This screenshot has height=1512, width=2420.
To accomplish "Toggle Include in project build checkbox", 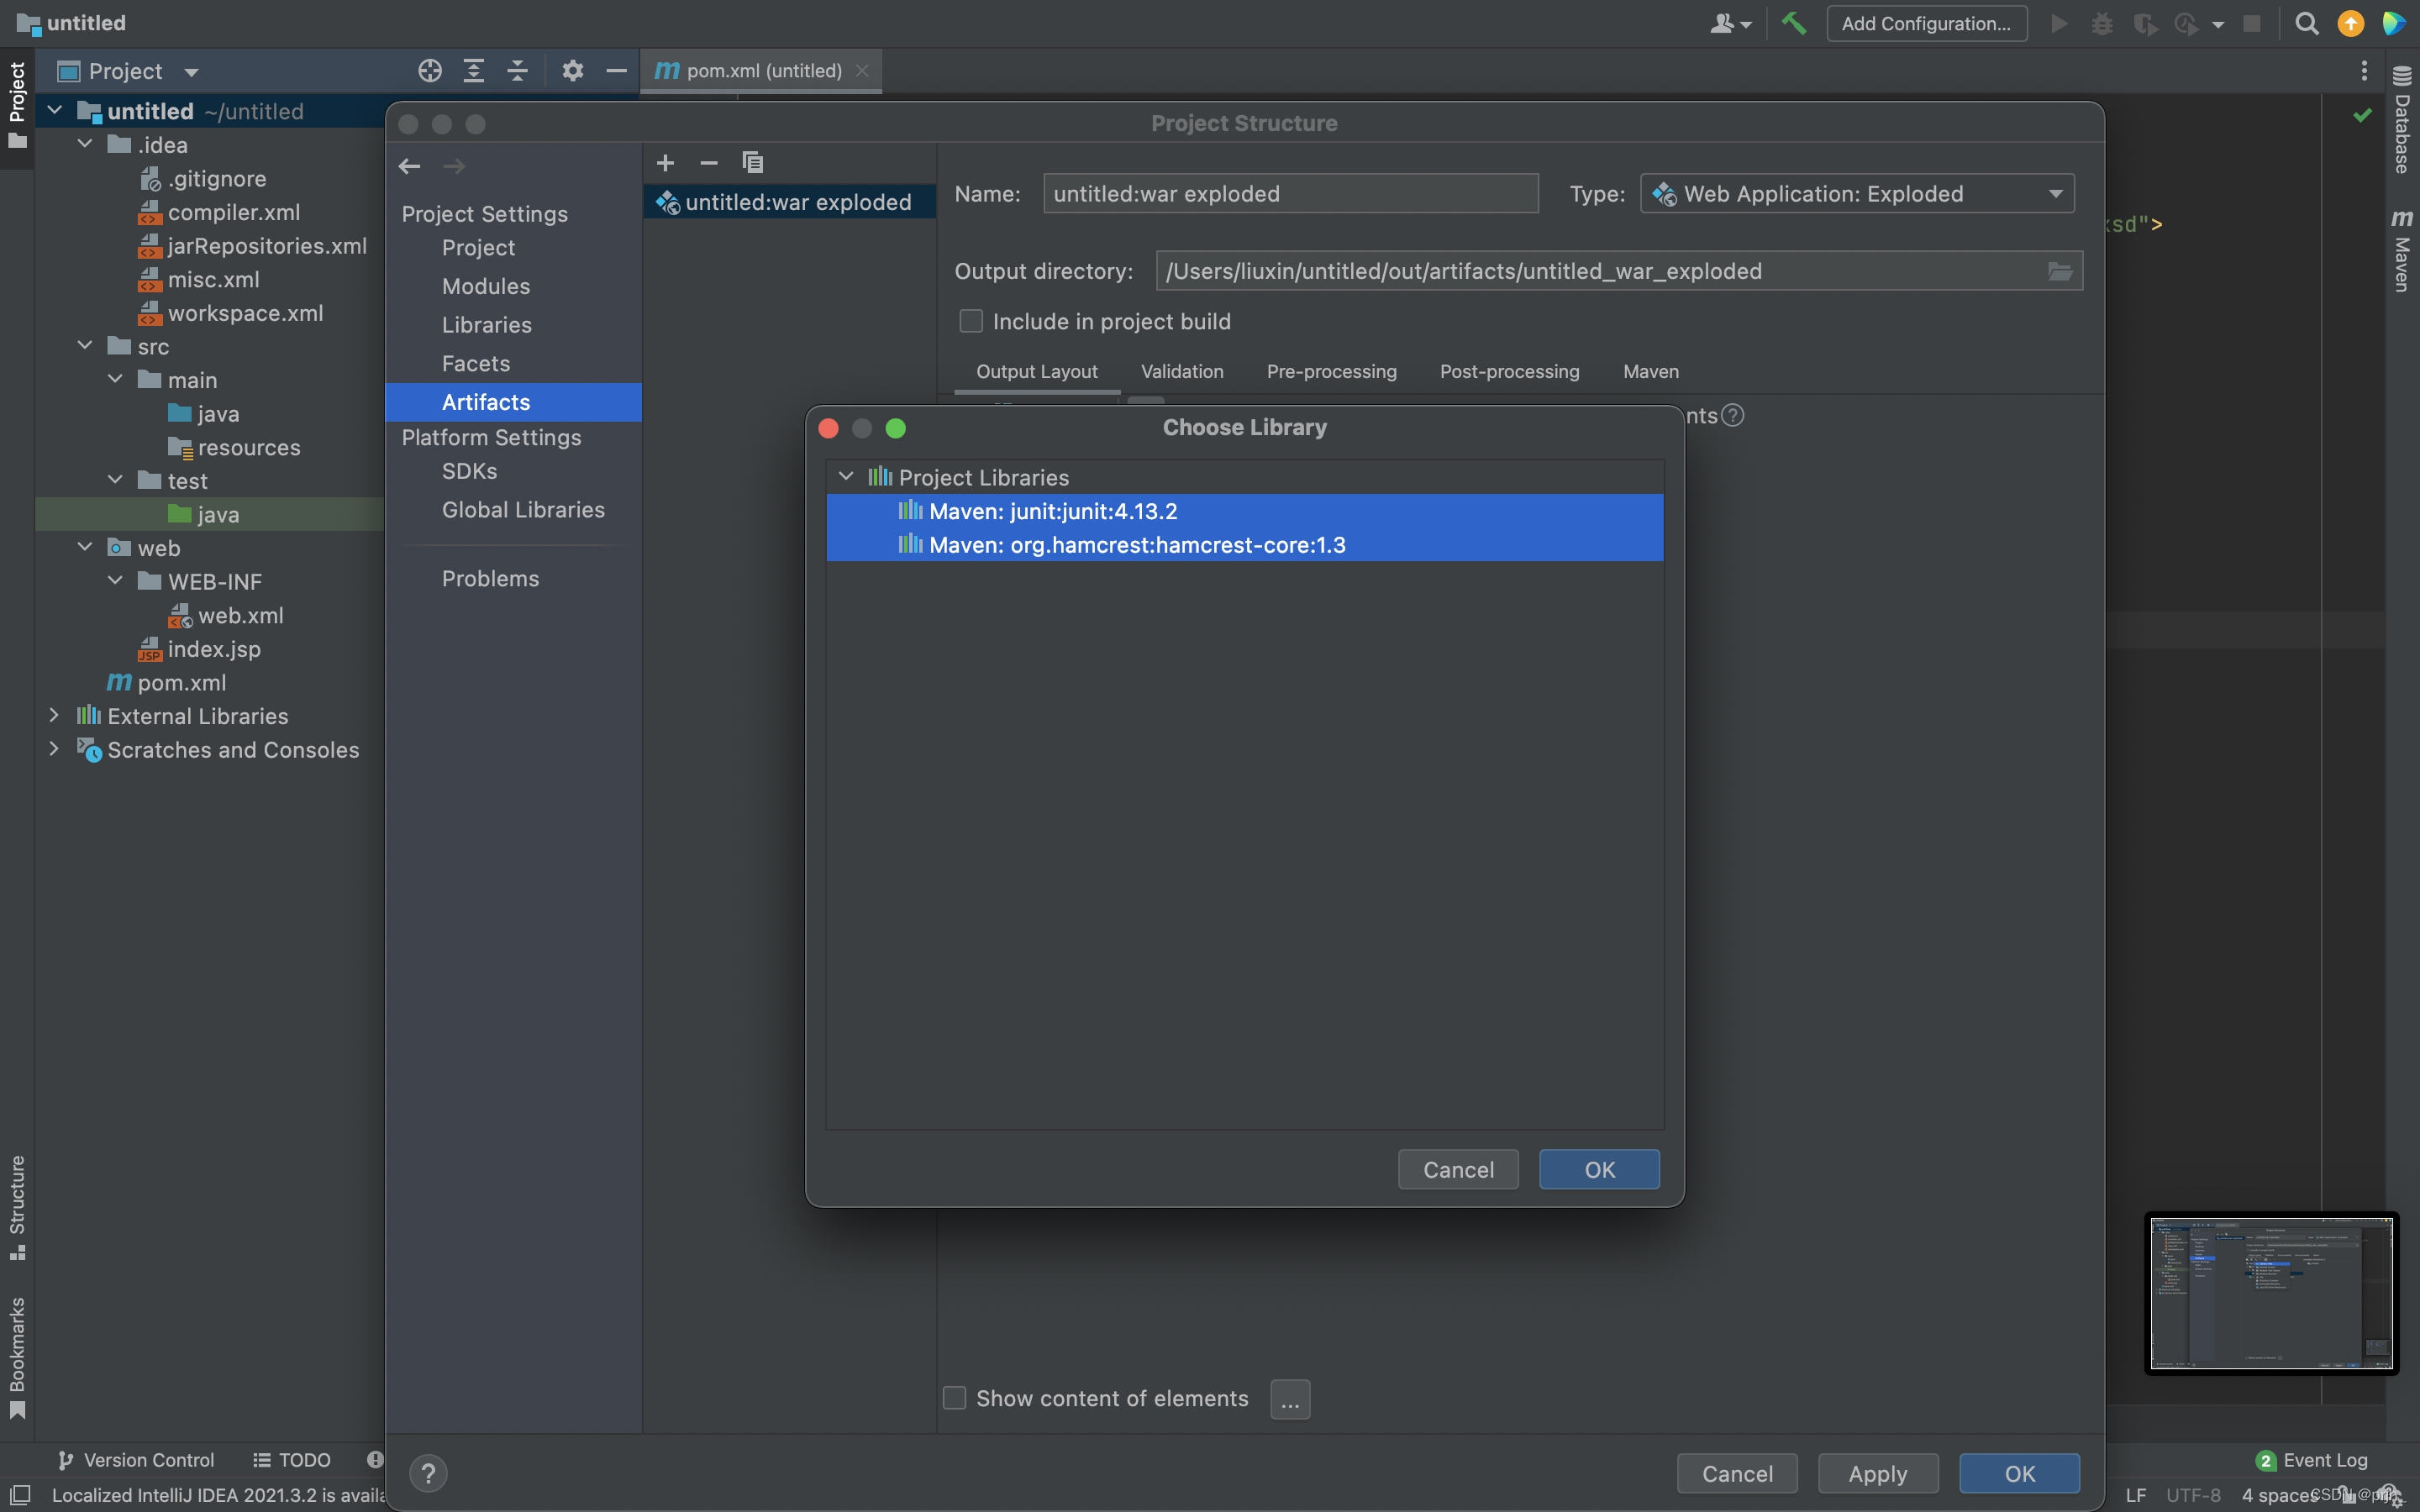I will [x=969, y=321].
